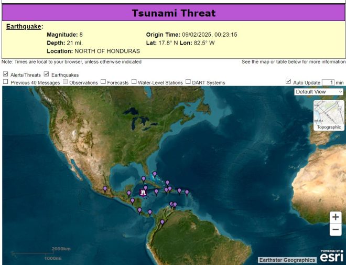Click the Auto Update minutes field
The width and height of the screenshot is (346, 265).
328,82
